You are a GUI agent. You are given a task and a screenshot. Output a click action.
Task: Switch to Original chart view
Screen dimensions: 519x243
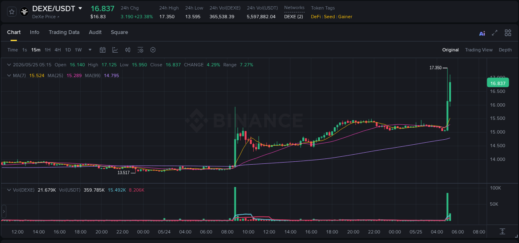(x=450, y=50)
